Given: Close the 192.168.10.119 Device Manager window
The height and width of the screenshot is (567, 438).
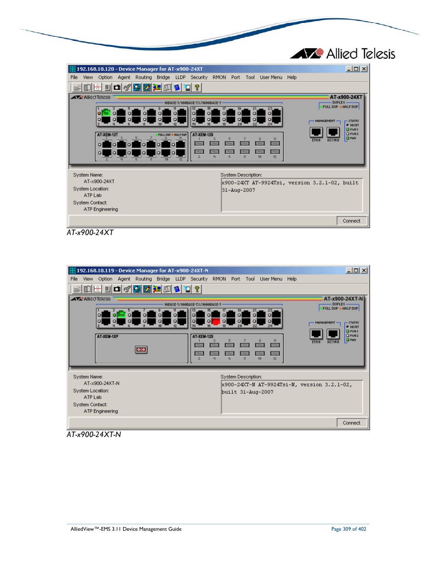Looking at the screenshot, I should (364, 270).
